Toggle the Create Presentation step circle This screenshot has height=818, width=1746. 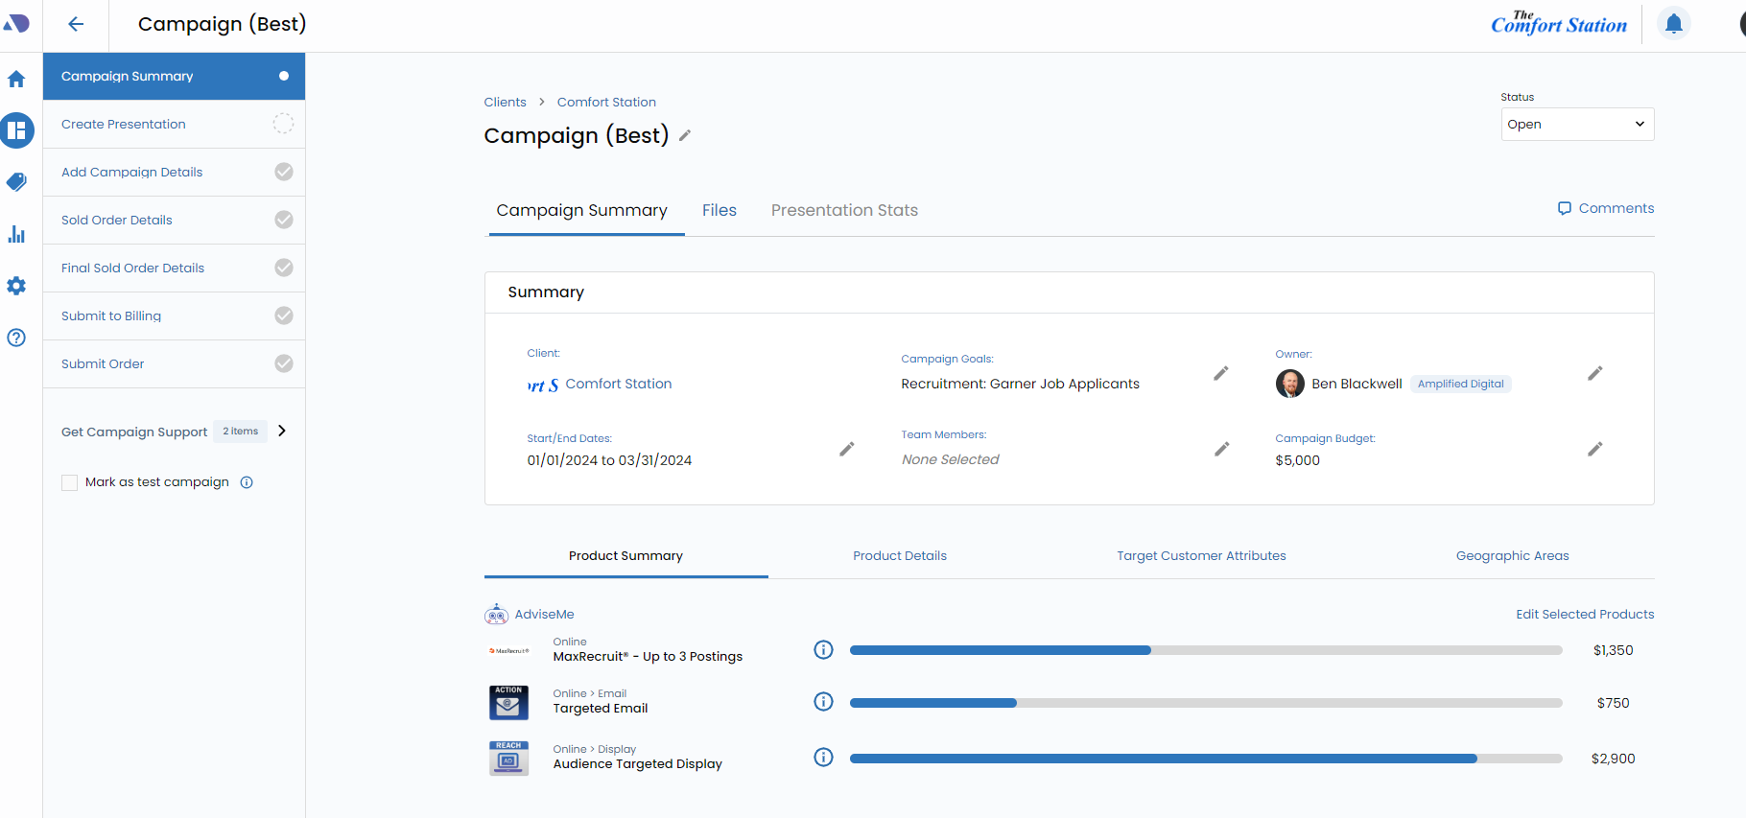pos(283,124)
